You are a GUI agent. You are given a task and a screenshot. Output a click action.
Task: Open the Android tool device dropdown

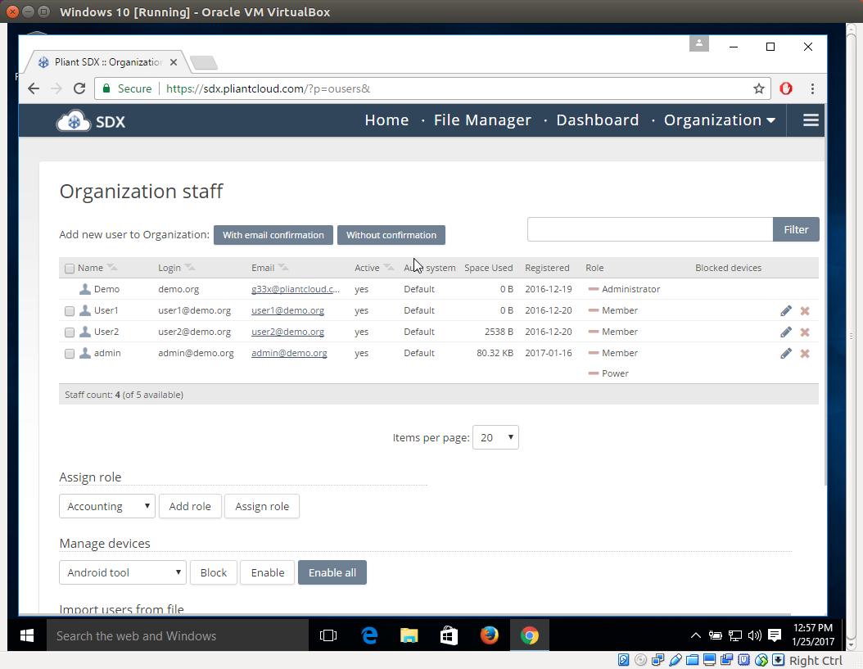click(123, 572)
